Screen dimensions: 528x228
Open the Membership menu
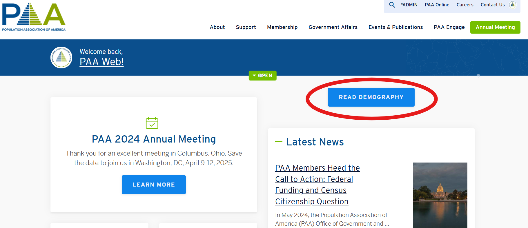click(x=282, y=27)
